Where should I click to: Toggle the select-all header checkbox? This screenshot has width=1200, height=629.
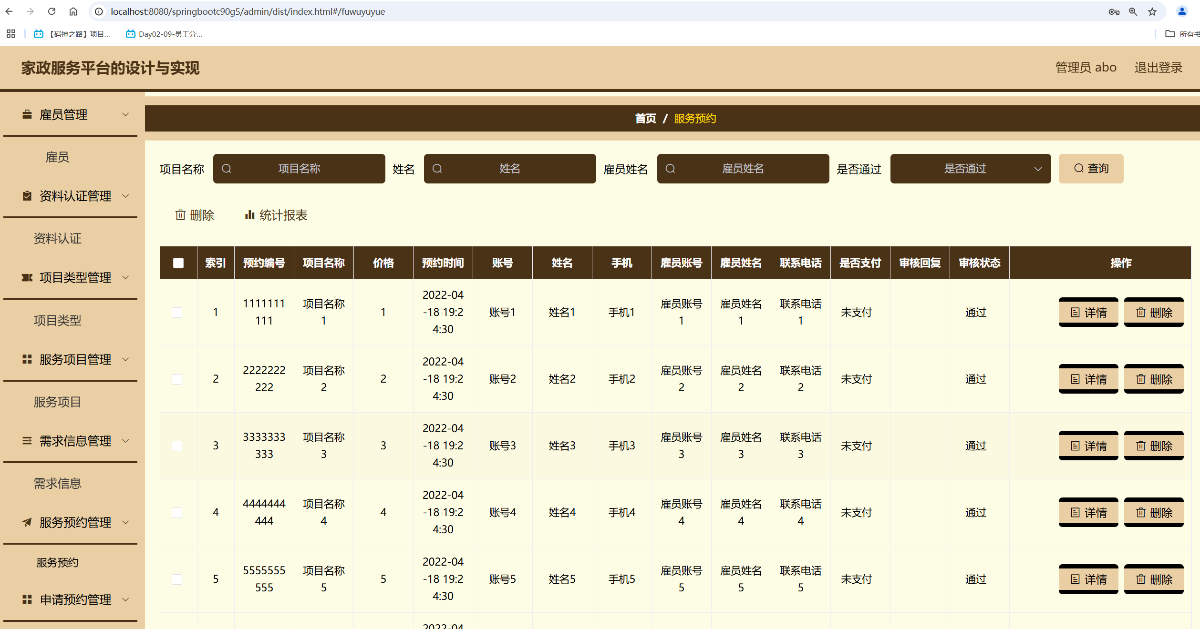click(x=178, y=263)
